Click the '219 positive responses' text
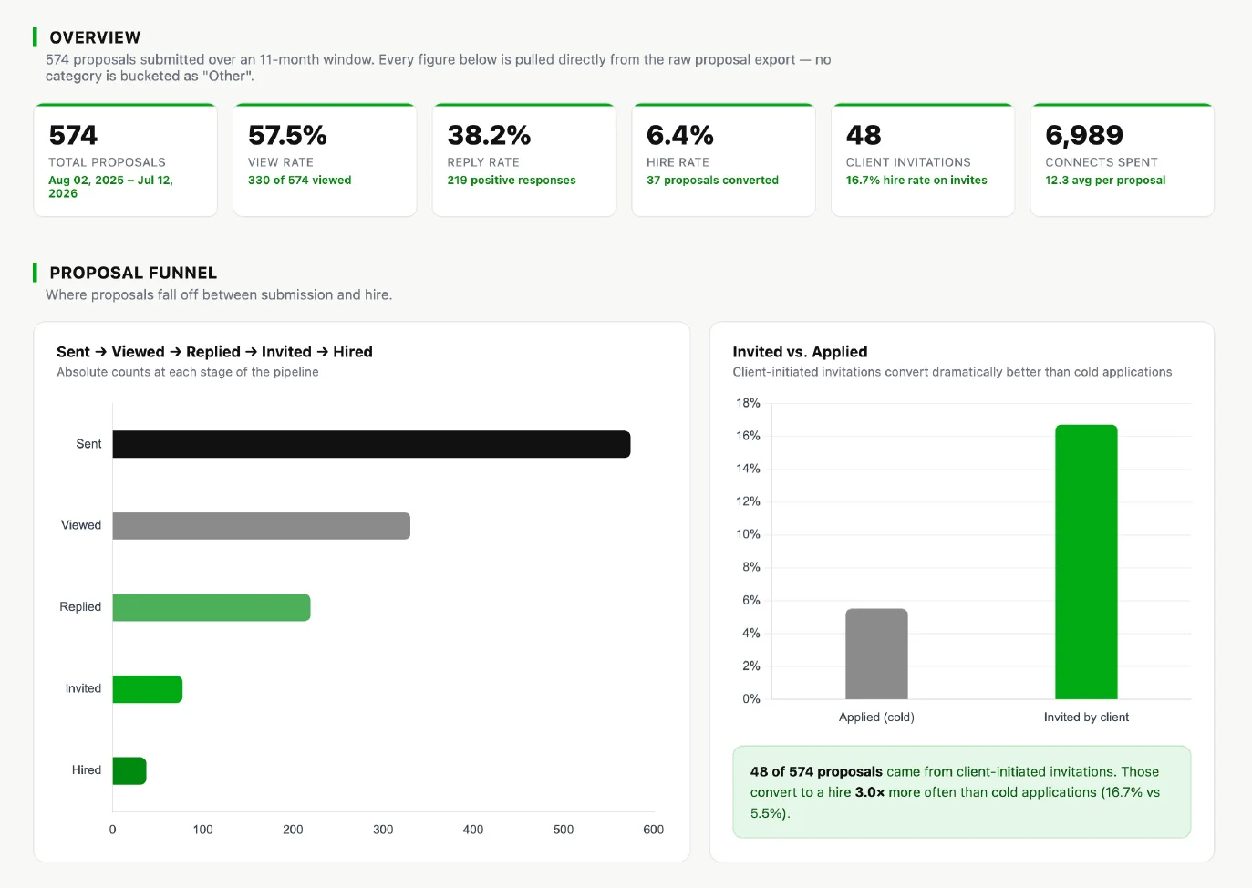The width and height of the screenshot is (1252, 888). pyautogui.click(x=512, y=181)
